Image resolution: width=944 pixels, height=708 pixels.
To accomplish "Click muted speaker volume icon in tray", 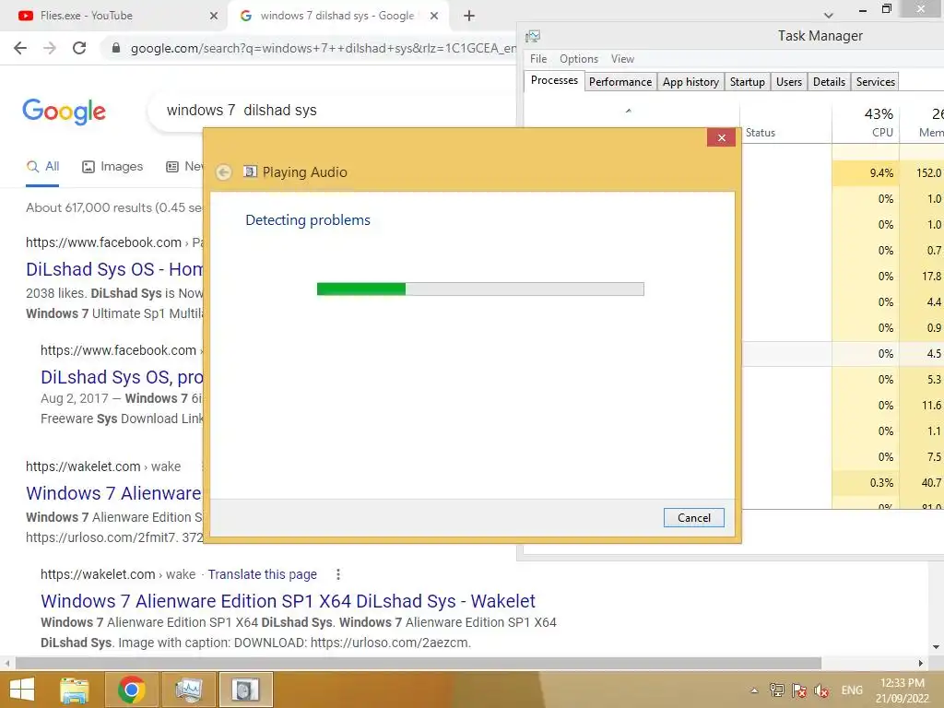I will point(821,690).
